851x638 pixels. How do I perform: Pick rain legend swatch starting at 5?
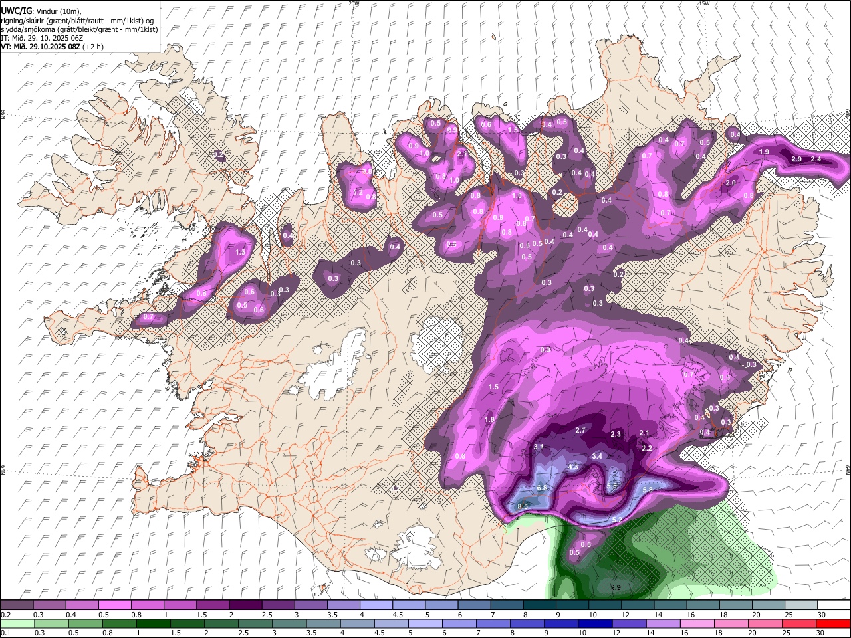(x=425, y=623)
